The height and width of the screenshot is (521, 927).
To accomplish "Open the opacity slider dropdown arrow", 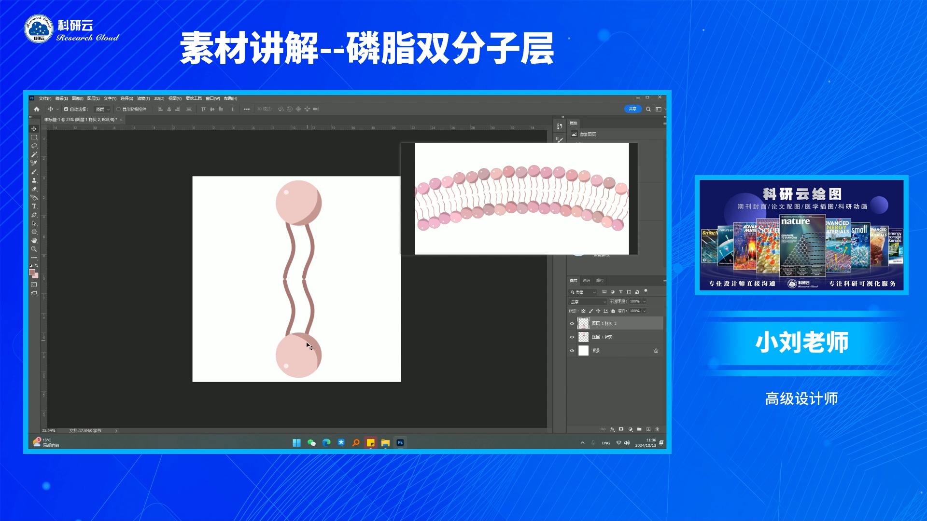I will pyautogui.click(x=645, y=302).
